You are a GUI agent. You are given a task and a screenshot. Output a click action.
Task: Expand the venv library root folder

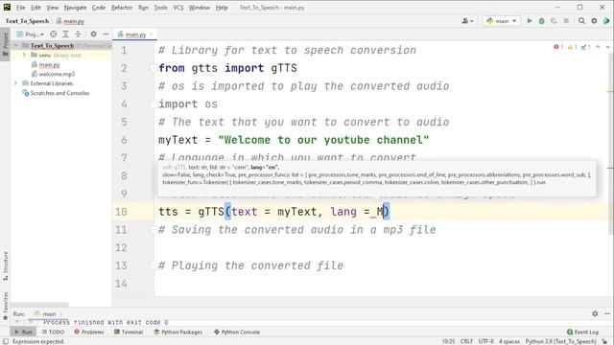pos(24,56)
